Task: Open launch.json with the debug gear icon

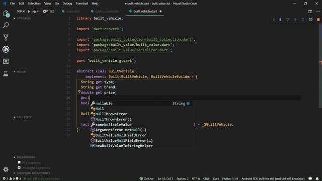Action: [x=45, y=11]
